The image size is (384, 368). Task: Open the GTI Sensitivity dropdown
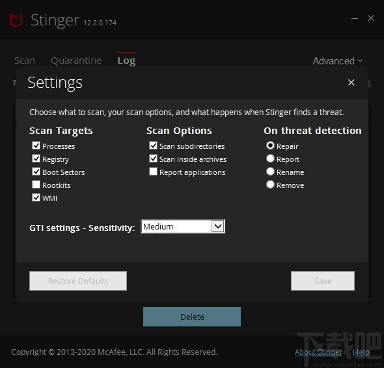click(183, 226)
